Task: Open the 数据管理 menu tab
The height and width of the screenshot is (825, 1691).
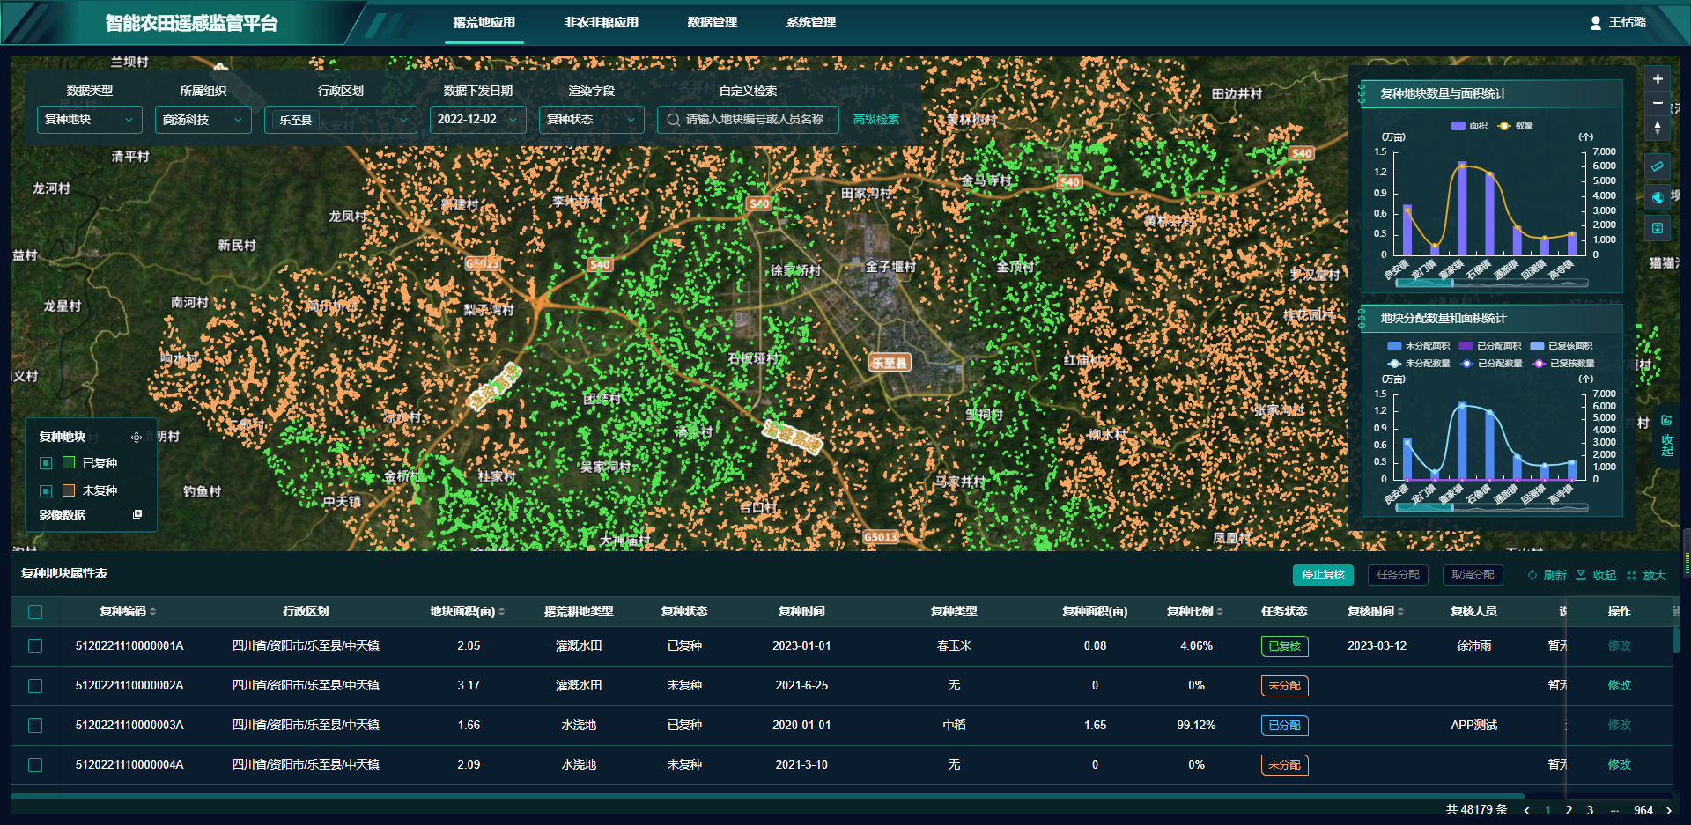Action: [x=712, y=23]
